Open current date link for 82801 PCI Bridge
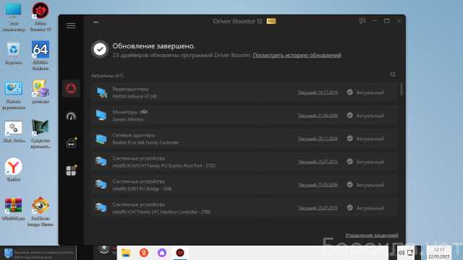 (x=318, y=185)
